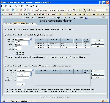Click Move Up beside the cash flows table

click(98, 71)
